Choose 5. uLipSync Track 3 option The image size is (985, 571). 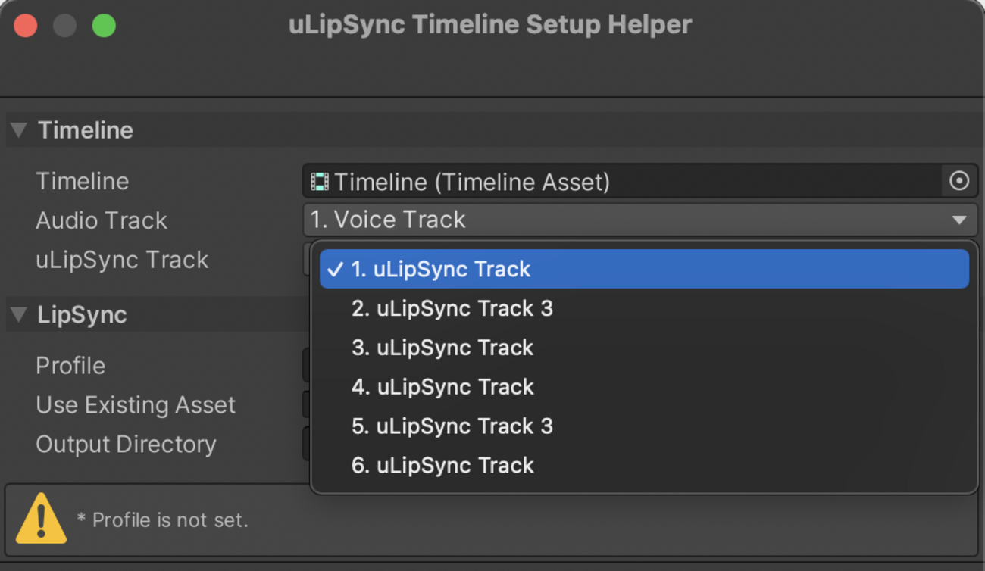452,426
